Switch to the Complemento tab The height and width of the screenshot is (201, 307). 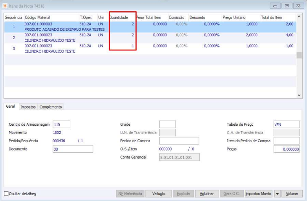51,107
